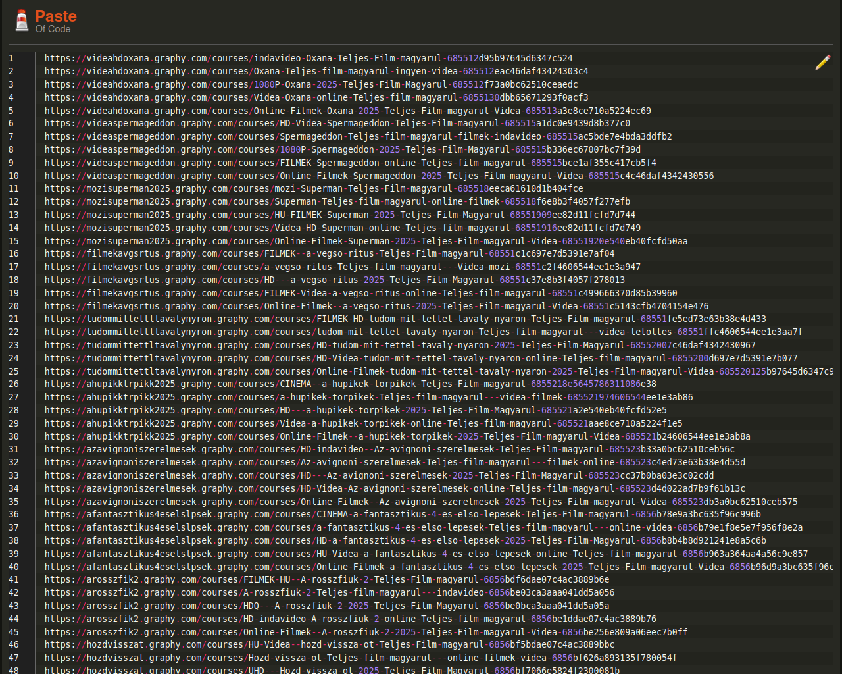Select line 9 FILMEK Spermageddon online URL

pos(351,163)
